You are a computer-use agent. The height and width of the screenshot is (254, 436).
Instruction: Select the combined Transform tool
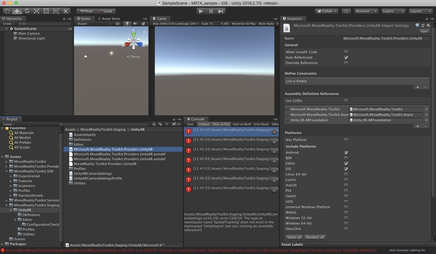[56, 11]
